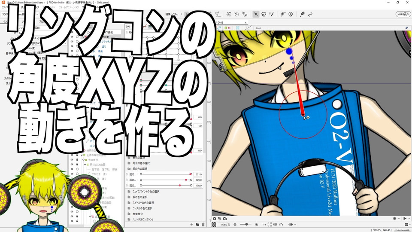Click the canvas flip icon
Viewport: 412px width, 232px height.
point(275,225)
